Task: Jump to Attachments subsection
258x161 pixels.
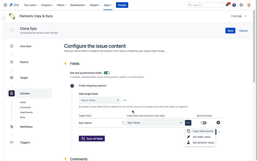Action: click(x=26, y=112)
